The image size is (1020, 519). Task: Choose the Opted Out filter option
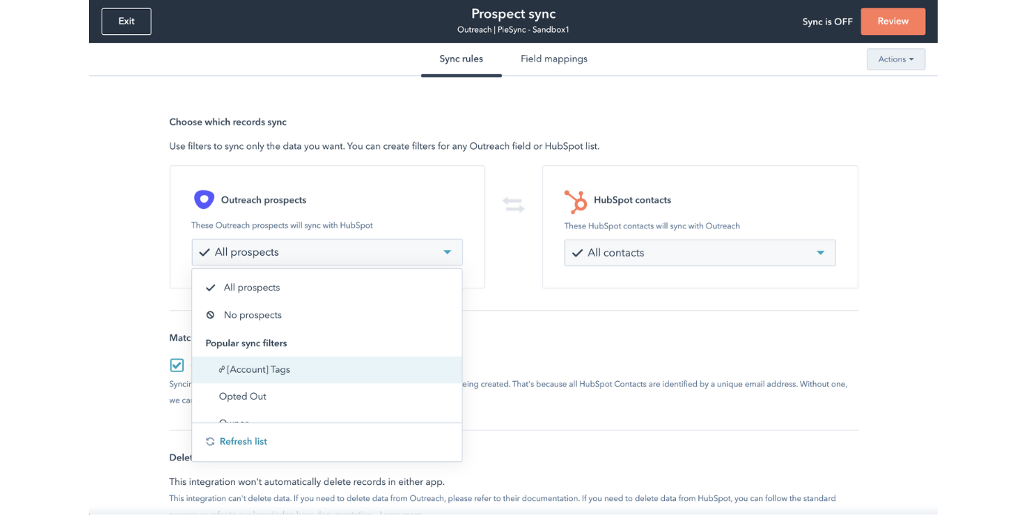coord(242,396)
